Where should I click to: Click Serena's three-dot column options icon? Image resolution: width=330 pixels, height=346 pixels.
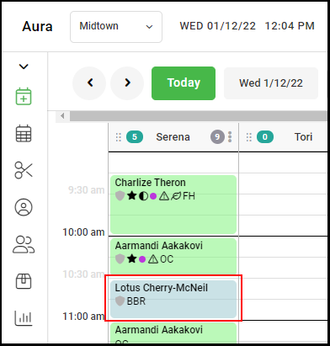click(230, 137)
